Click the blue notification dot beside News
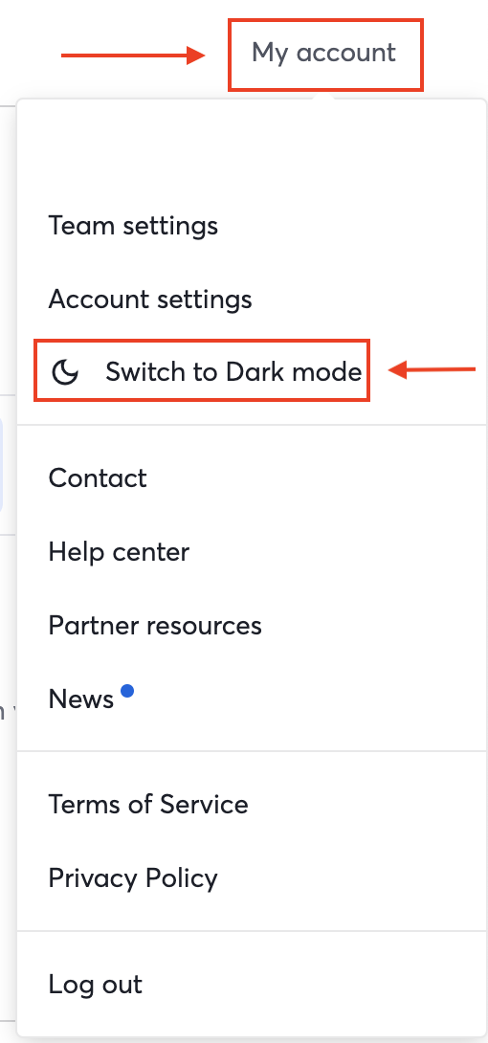This screenshot has width=488, height=1043. click(x=127, y=691)
